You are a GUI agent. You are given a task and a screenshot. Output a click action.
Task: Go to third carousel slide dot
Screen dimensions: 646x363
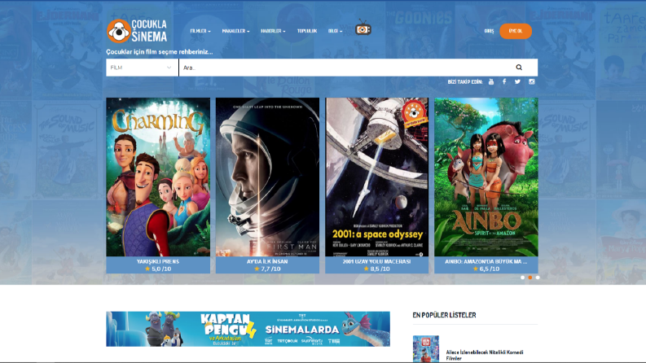tap(537, 278)
